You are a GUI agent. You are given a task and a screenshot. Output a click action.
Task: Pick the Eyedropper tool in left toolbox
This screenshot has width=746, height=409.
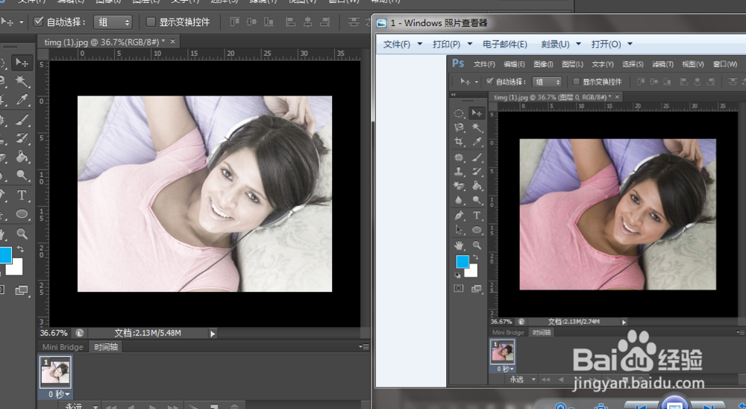click(x=22, y=100)
